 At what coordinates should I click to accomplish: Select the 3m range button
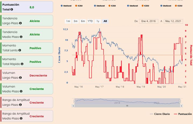(x=75, y=21)
